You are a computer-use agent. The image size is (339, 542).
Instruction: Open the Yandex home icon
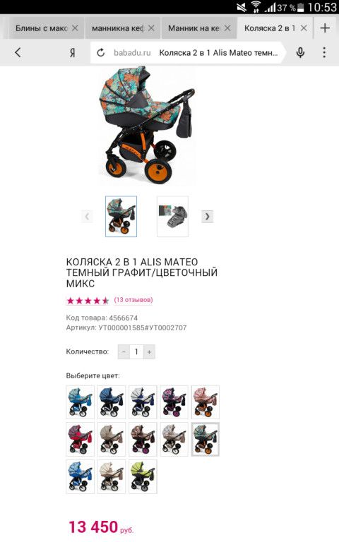click(72, 52)
